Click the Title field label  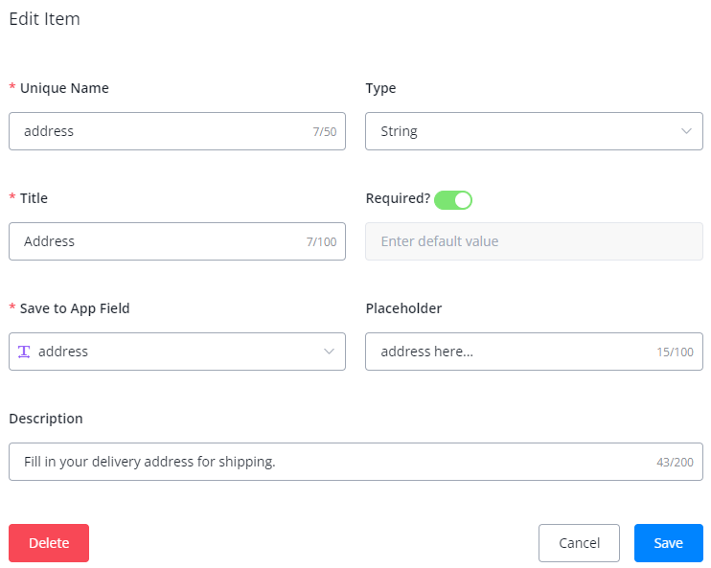pyautogui.click(x=34, y=198)
